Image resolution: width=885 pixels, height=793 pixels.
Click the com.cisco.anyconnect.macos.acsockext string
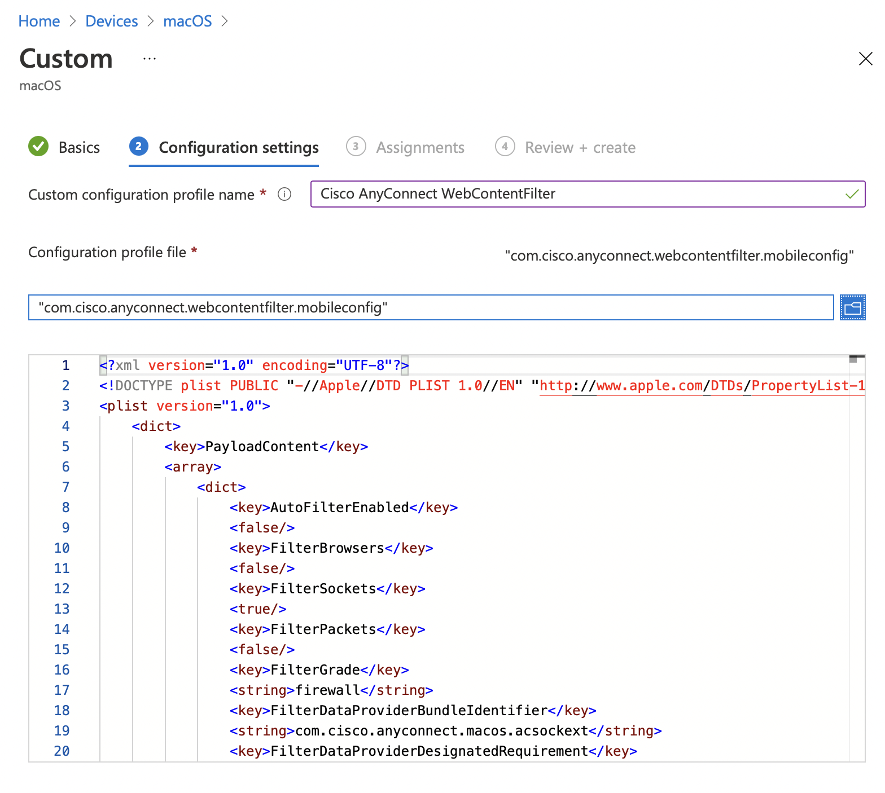pyautogui.click(x=442, y=731)
